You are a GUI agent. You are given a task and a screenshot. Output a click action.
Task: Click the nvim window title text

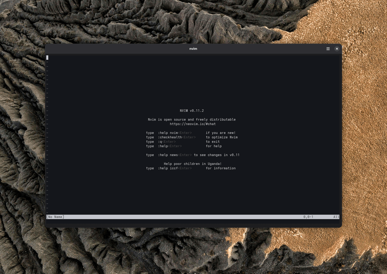click(193, 49)
